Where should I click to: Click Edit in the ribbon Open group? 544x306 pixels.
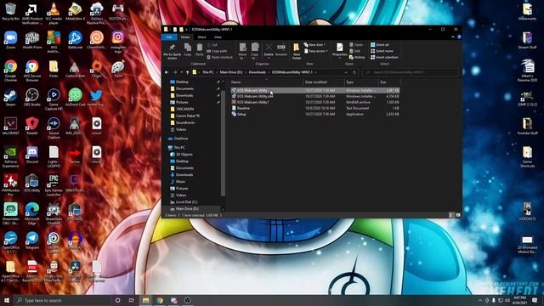point(354,51)
